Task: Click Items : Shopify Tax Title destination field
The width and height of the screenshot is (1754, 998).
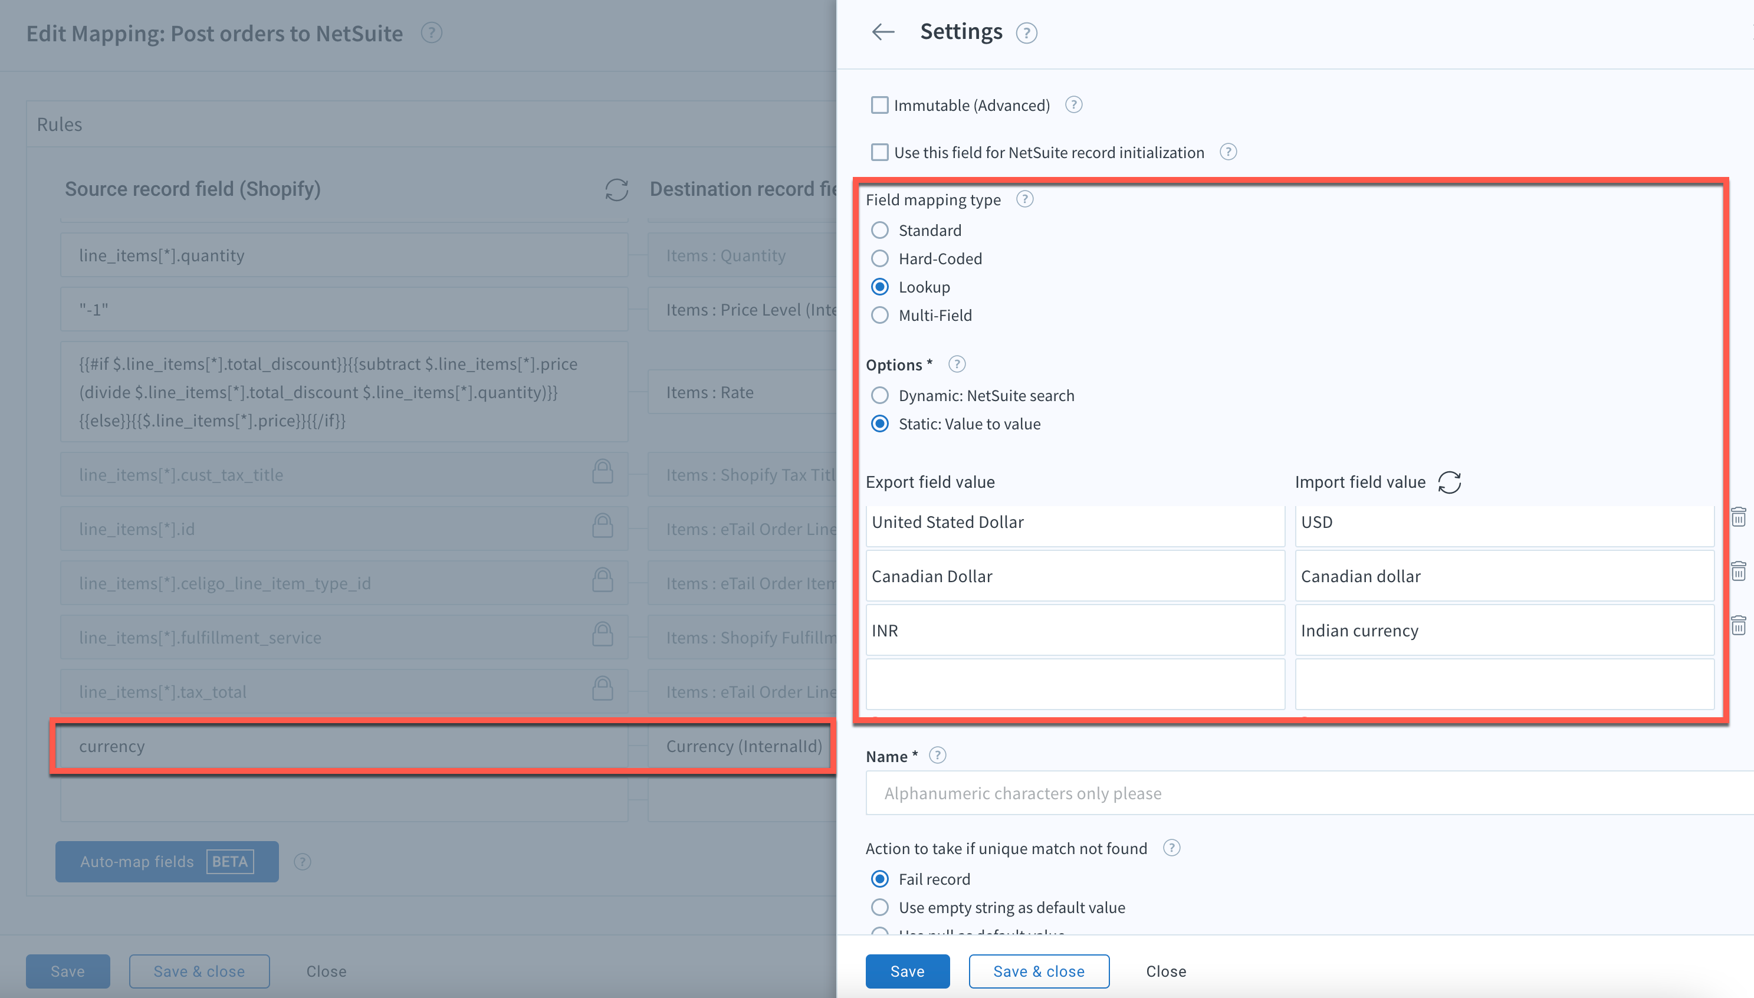Action: (x=743, y=474)
